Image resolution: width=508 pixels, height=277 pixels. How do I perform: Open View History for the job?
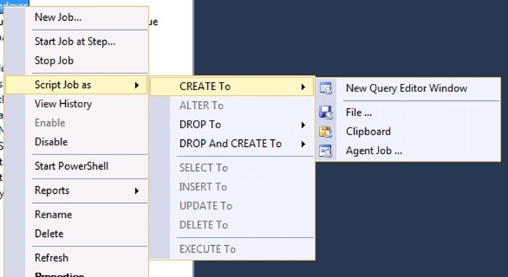(x=63, y=104)
